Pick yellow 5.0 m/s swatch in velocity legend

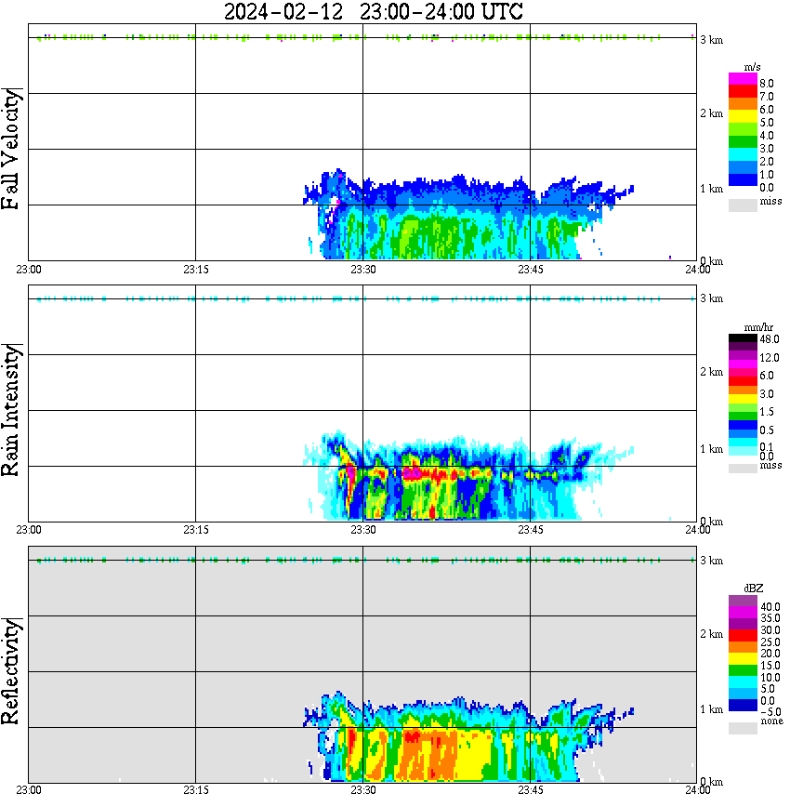tap(743, 116)
